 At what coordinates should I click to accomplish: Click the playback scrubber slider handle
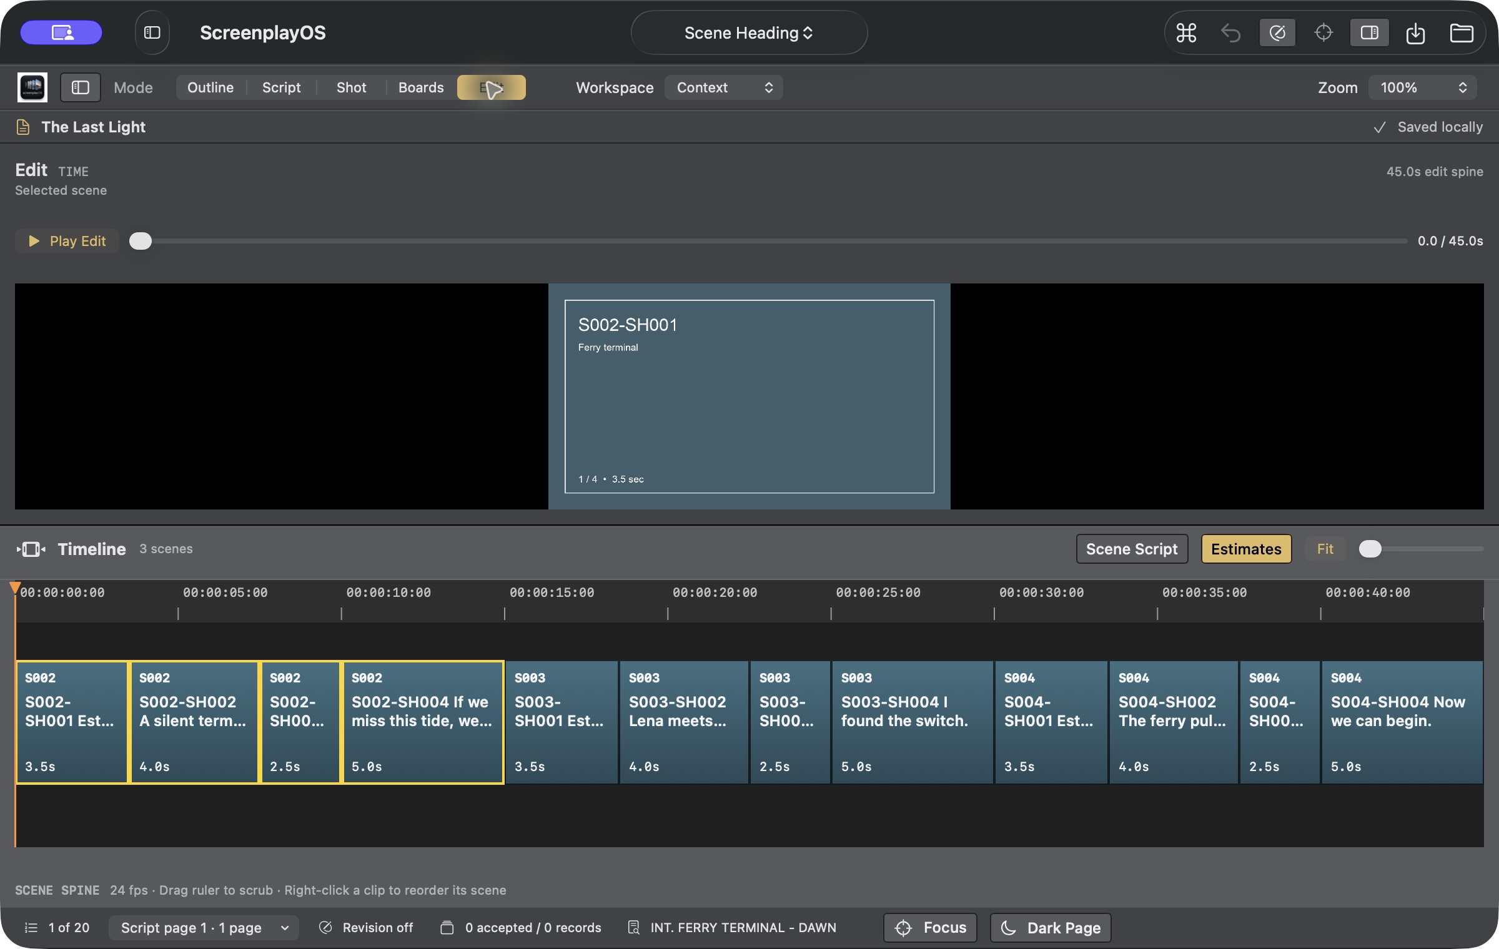pyautogui.click(x=141, y=241)
